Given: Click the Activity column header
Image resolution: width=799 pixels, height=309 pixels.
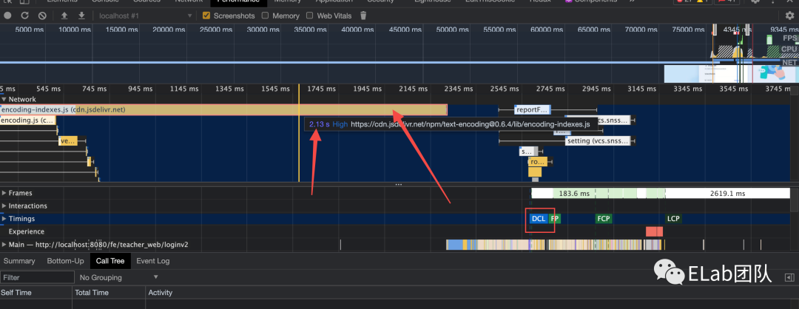Looking at the screenshot, I should pos(471,293).
